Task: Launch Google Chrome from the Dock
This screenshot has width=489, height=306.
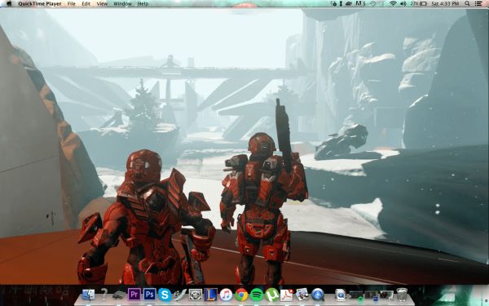Action: tap(241, 295)
